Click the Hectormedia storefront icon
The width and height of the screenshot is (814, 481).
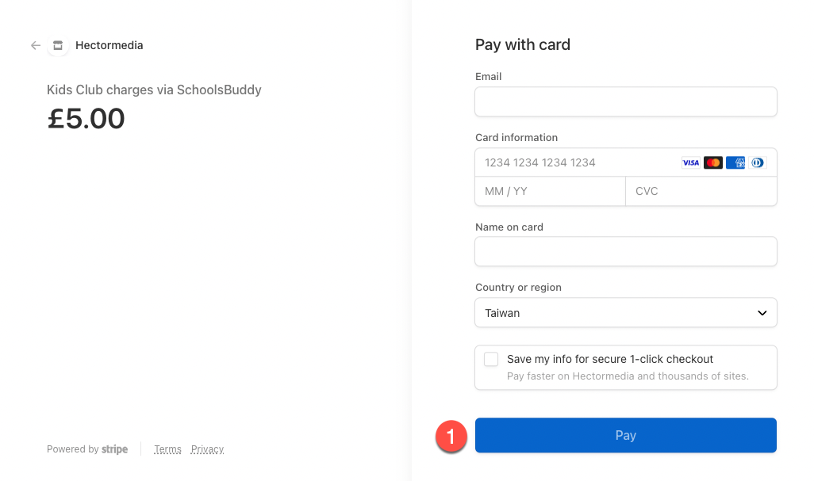pos(58,46)
